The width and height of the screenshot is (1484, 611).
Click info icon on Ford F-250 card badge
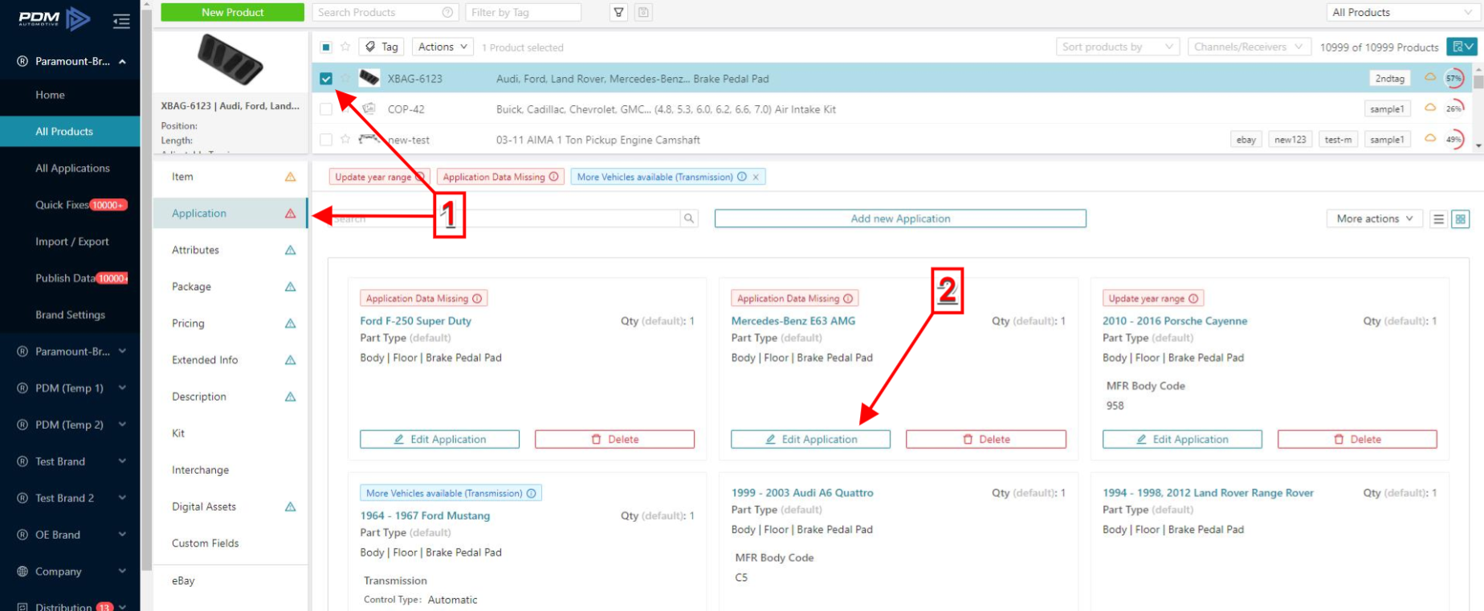(477, 299)
